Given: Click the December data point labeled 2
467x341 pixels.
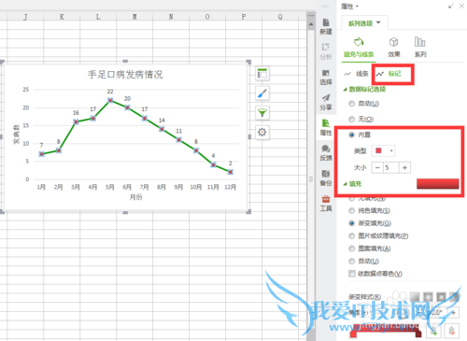Looking at the screenshot, I should point(231,172).
